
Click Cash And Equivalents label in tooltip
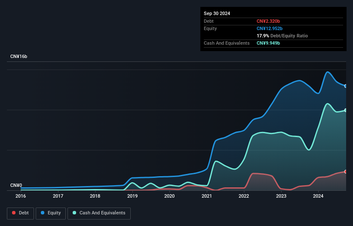pos(227,43)
